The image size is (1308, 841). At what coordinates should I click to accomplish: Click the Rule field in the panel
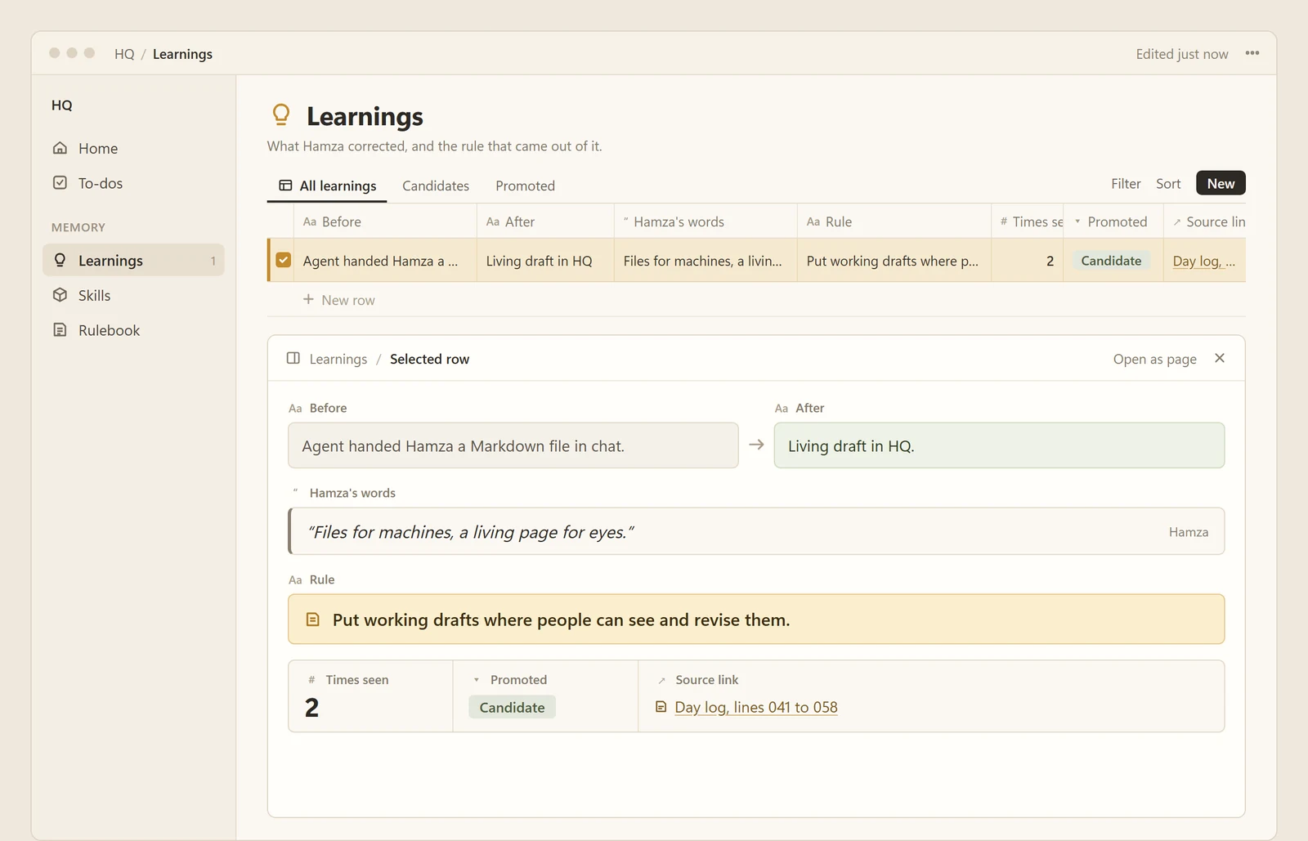point(756,619)
